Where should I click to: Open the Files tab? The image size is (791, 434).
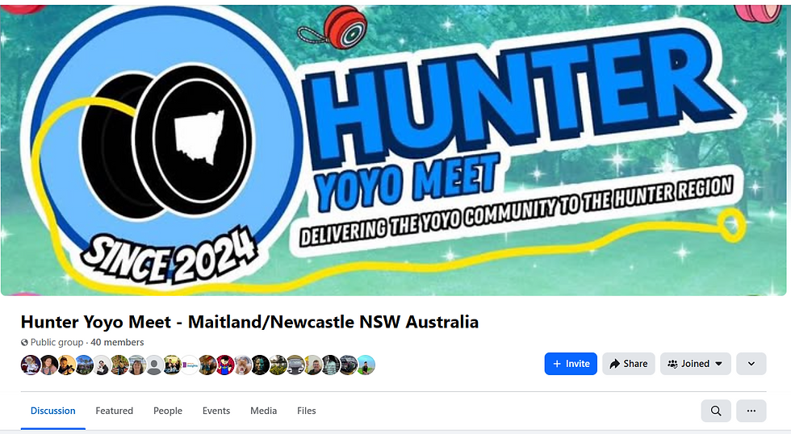(x=306, y=411)
